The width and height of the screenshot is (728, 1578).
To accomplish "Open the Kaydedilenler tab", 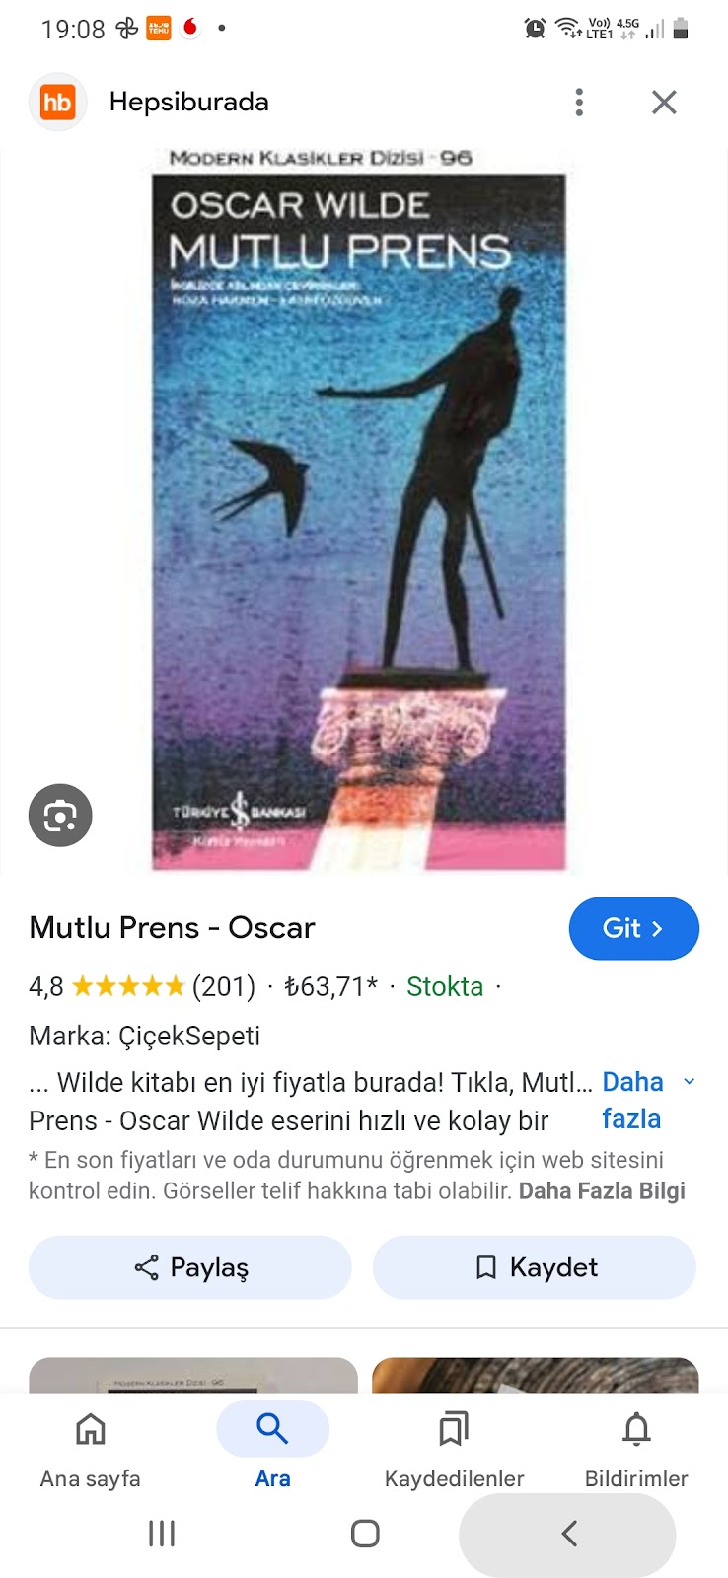I will click(454, 1448).
